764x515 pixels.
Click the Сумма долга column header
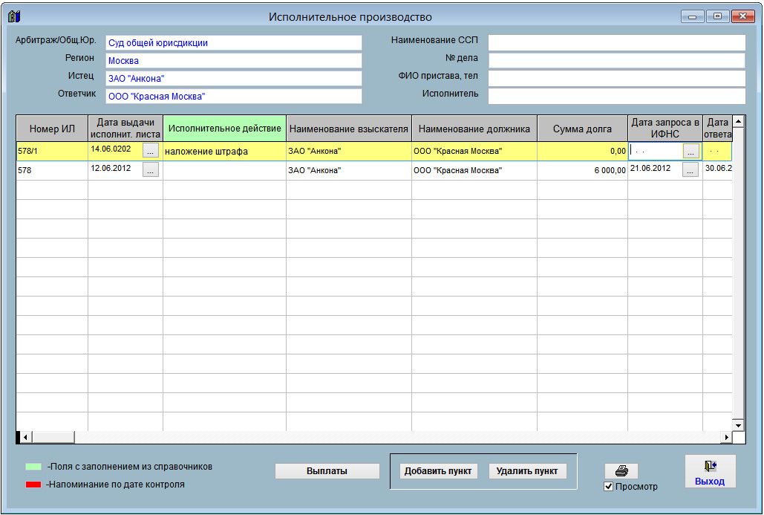[x=582, y=129]
